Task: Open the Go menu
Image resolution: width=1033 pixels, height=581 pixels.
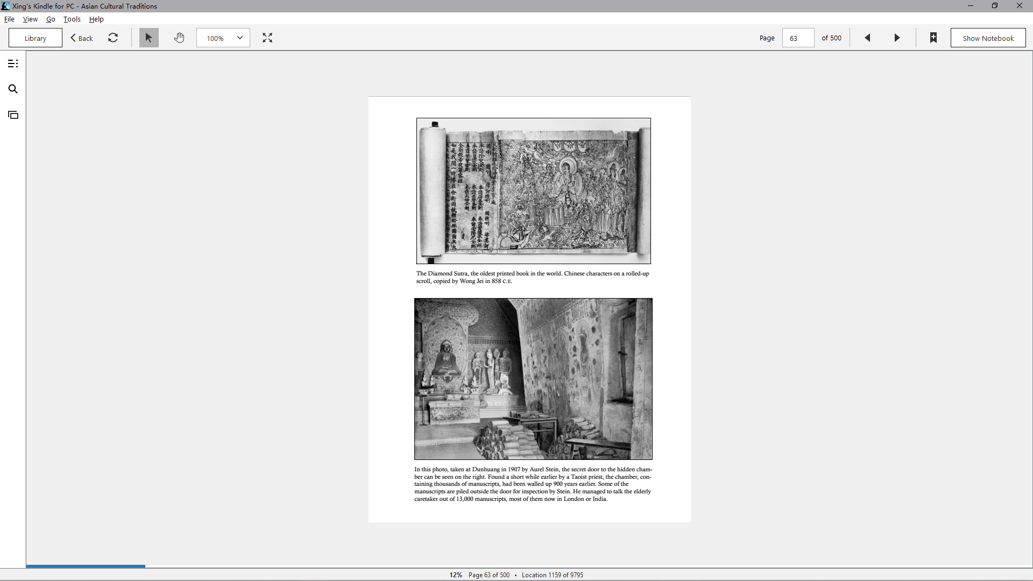Action: point(51,19)
